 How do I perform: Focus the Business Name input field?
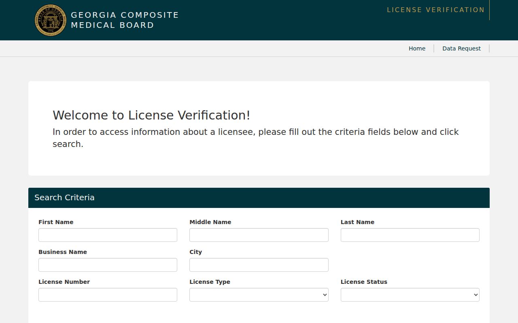pos(108,265)
